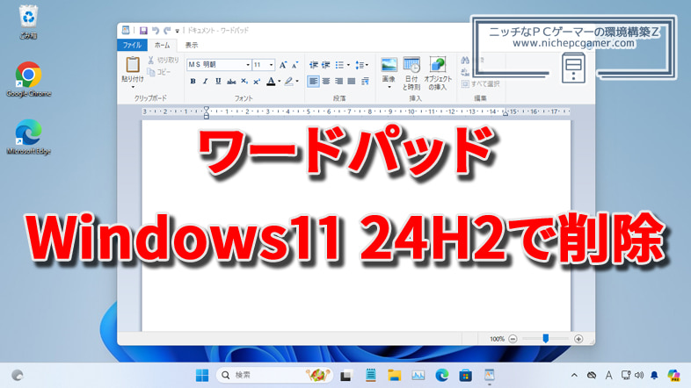Click the Copy (コピー) command
The height and width of the screenshot is (388, 691).
click(159, 72)
